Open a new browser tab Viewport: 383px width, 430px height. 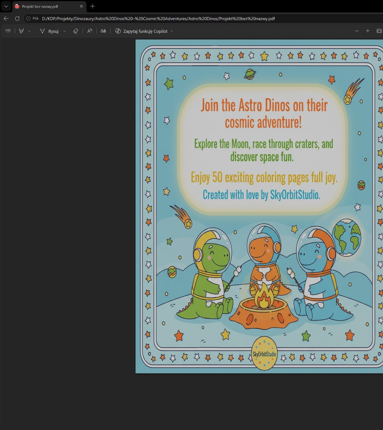point(93,6)
